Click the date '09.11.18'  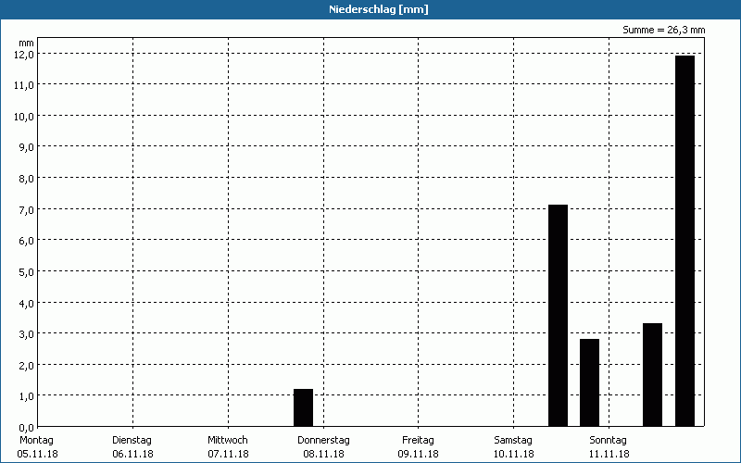pos(419,455)
